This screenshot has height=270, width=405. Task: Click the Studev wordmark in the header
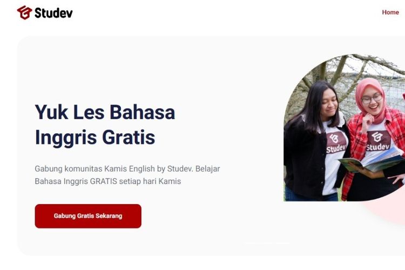(53, 13)
